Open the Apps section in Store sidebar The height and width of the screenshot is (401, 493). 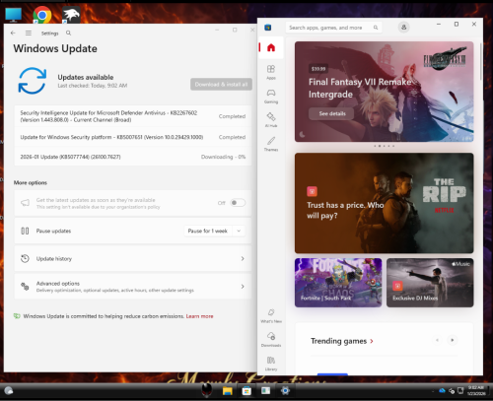[271, 72]
